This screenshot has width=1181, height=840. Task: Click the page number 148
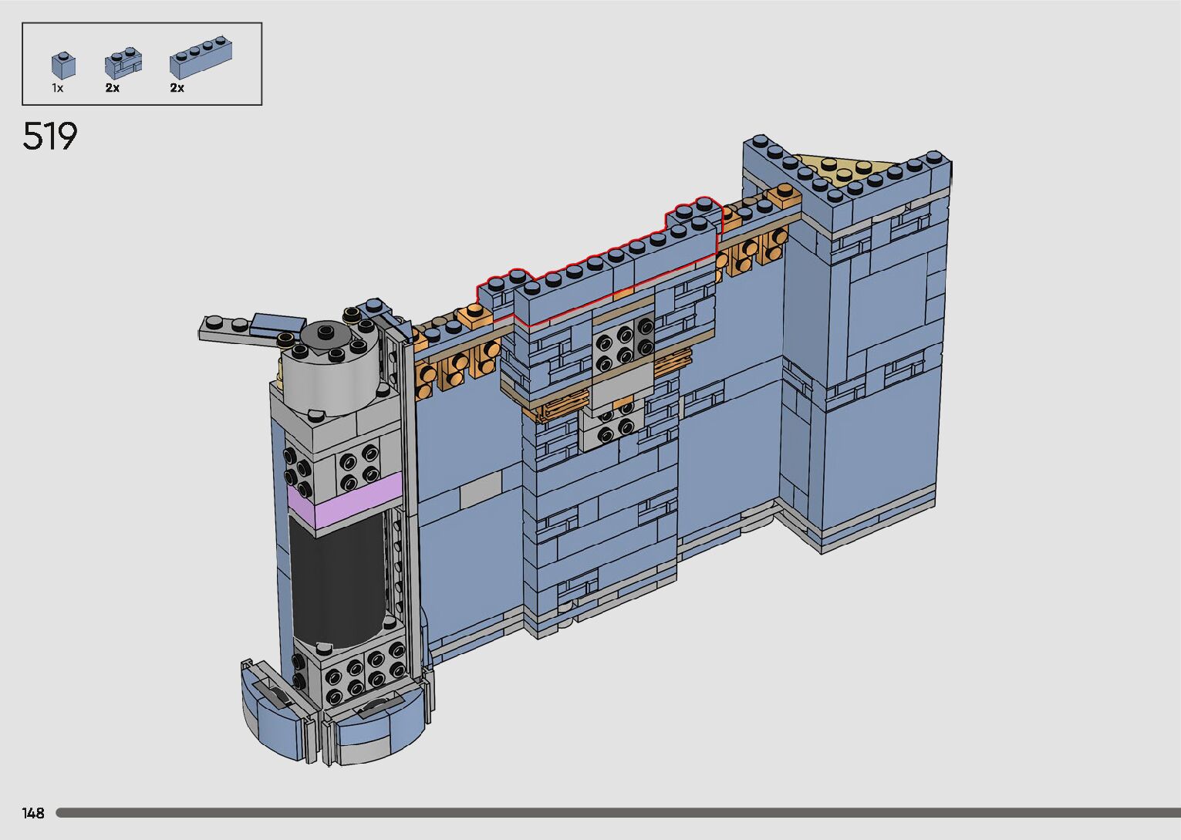click(33, 813)
